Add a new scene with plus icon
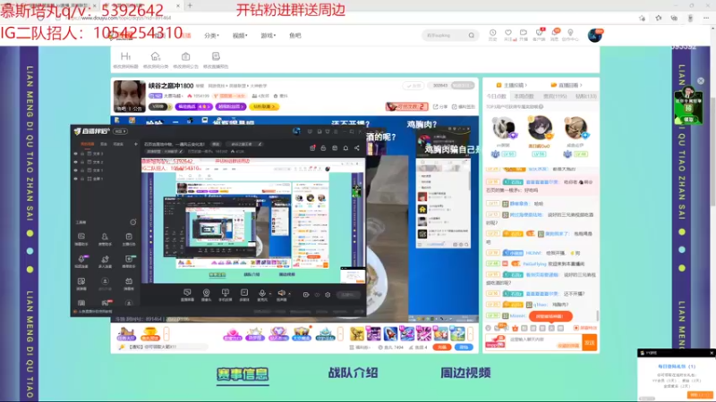 pos(136,144)
